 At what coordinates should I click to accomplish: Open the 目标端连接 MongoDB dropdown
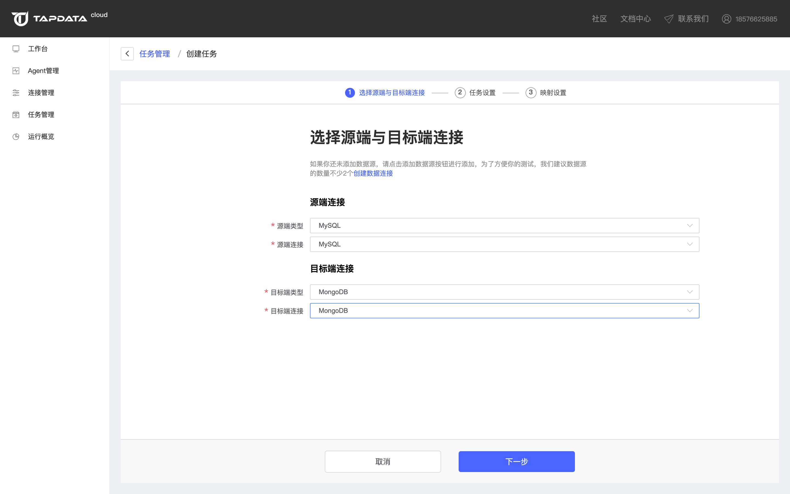click(689, 311)
